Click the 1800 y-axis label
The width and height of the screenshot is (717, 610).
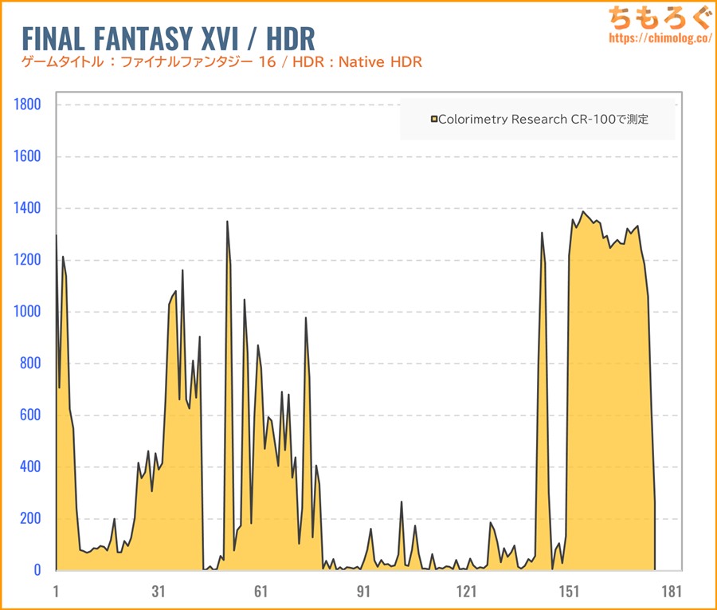click(27, 104)
